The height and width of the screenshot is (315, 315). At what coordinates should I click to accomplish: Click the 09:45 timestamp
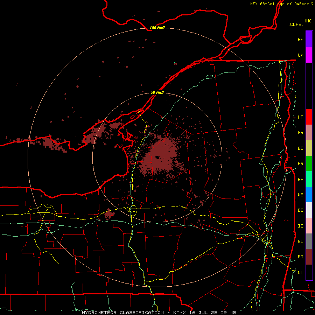228,313
